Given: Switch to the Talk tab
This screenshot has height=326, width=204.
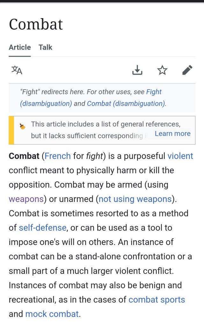Looking at the screenshot, I should (x=45, y=47).
